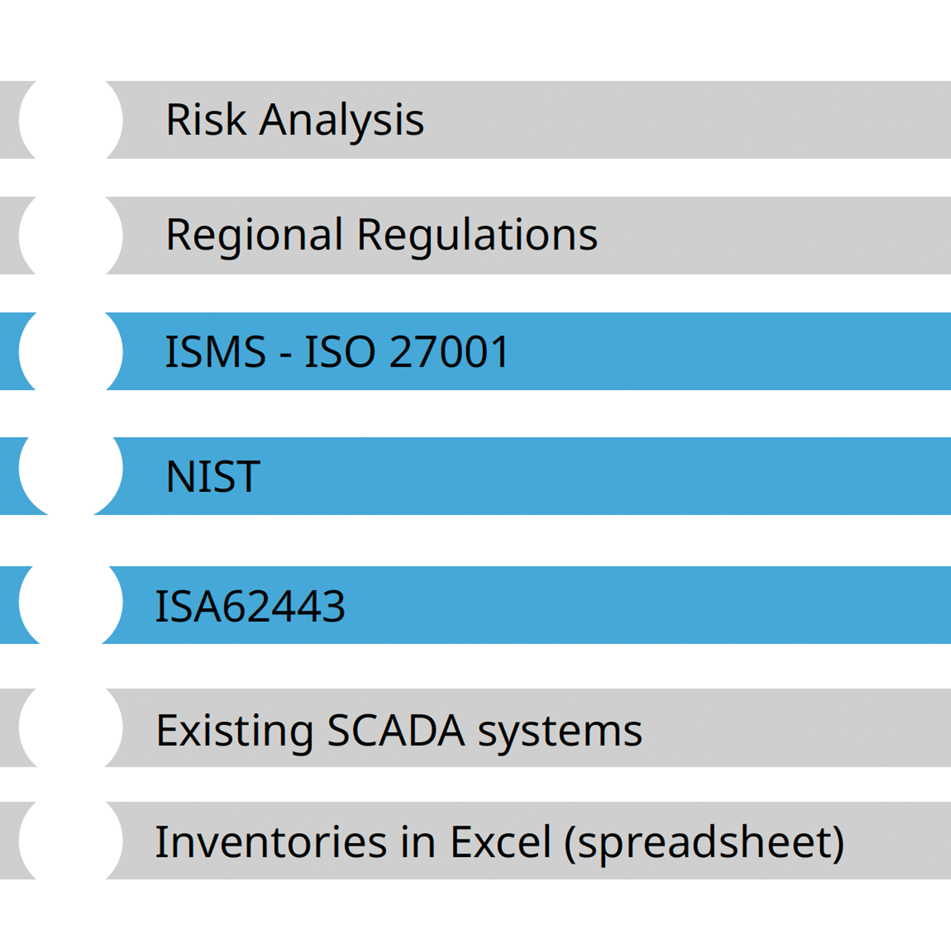
Task: Open the Regional Regulations label
Action: coord(381,235)
